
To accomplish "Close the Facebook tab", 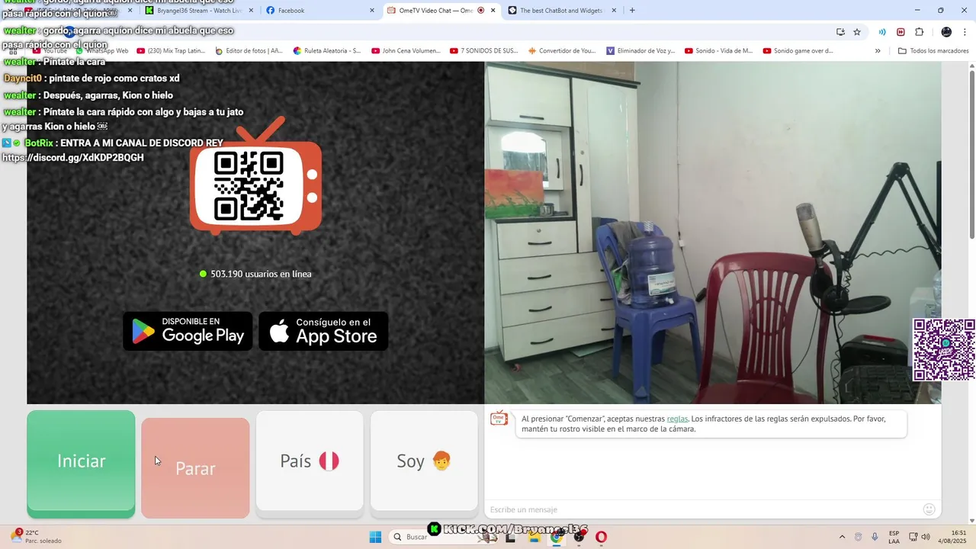I will click(x=372, y=11).
